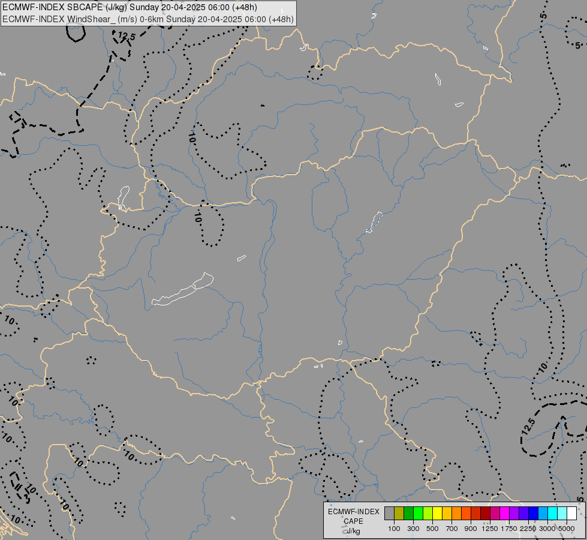587x540 pixels.
Task: Pick the amber legend swatch left of the 700 tick
Action: pos(447,513)
